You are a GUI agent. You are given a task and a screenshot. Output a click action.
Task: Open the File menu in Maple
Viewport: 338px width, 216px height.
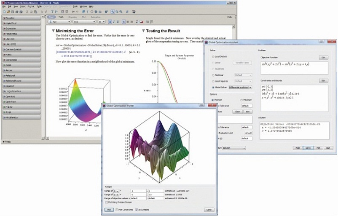(4, 7)
